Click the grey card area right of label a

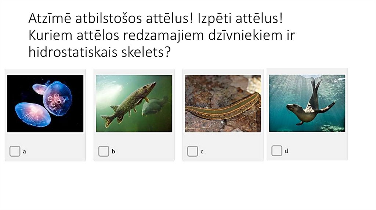55,151
